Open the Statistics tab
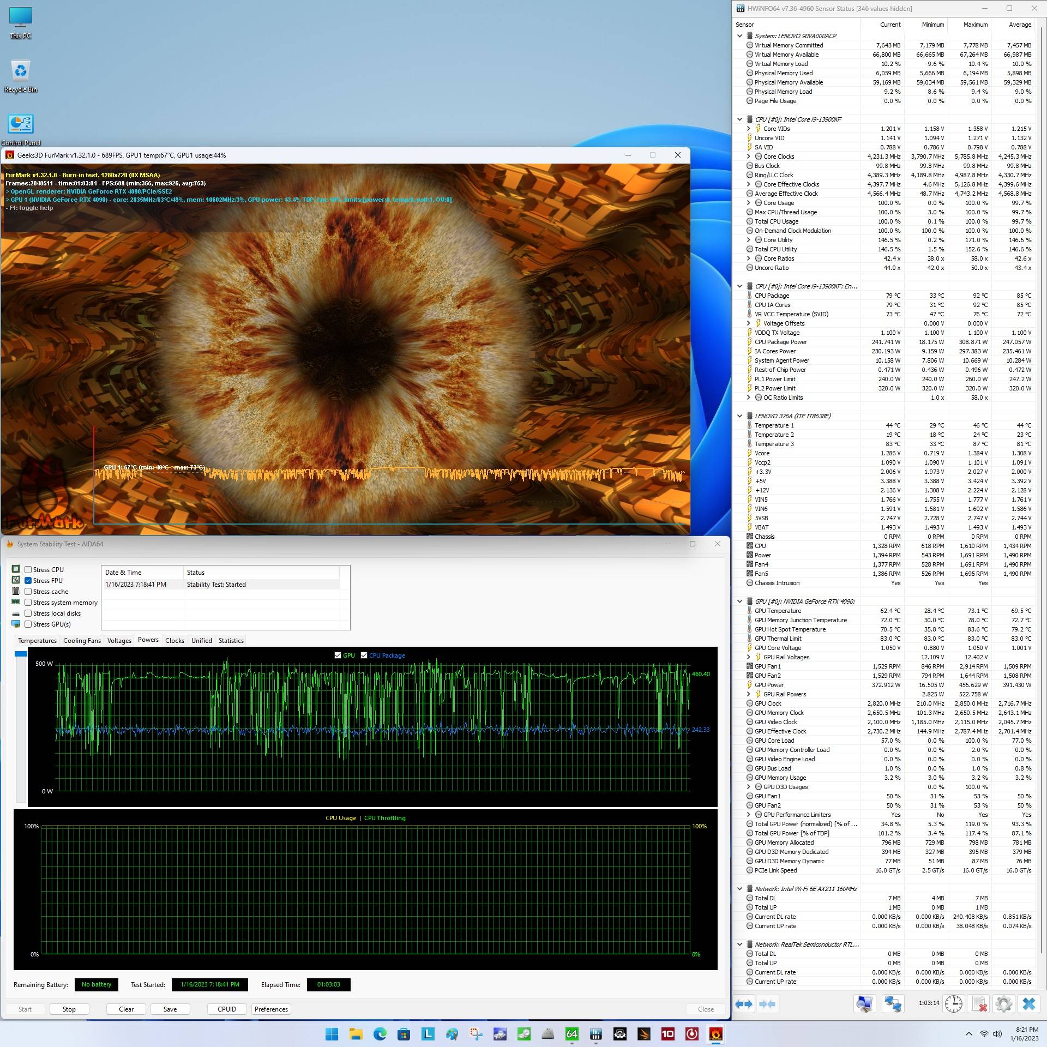The height and width of the screenshot is (1047, 1047). (231, 640)
